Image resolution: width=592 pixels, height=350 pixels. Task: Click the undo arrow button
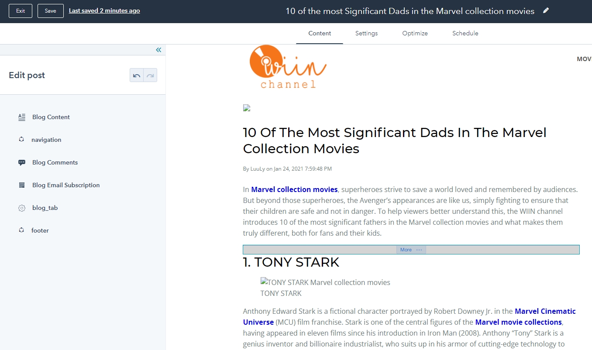[x=137, y=75]
